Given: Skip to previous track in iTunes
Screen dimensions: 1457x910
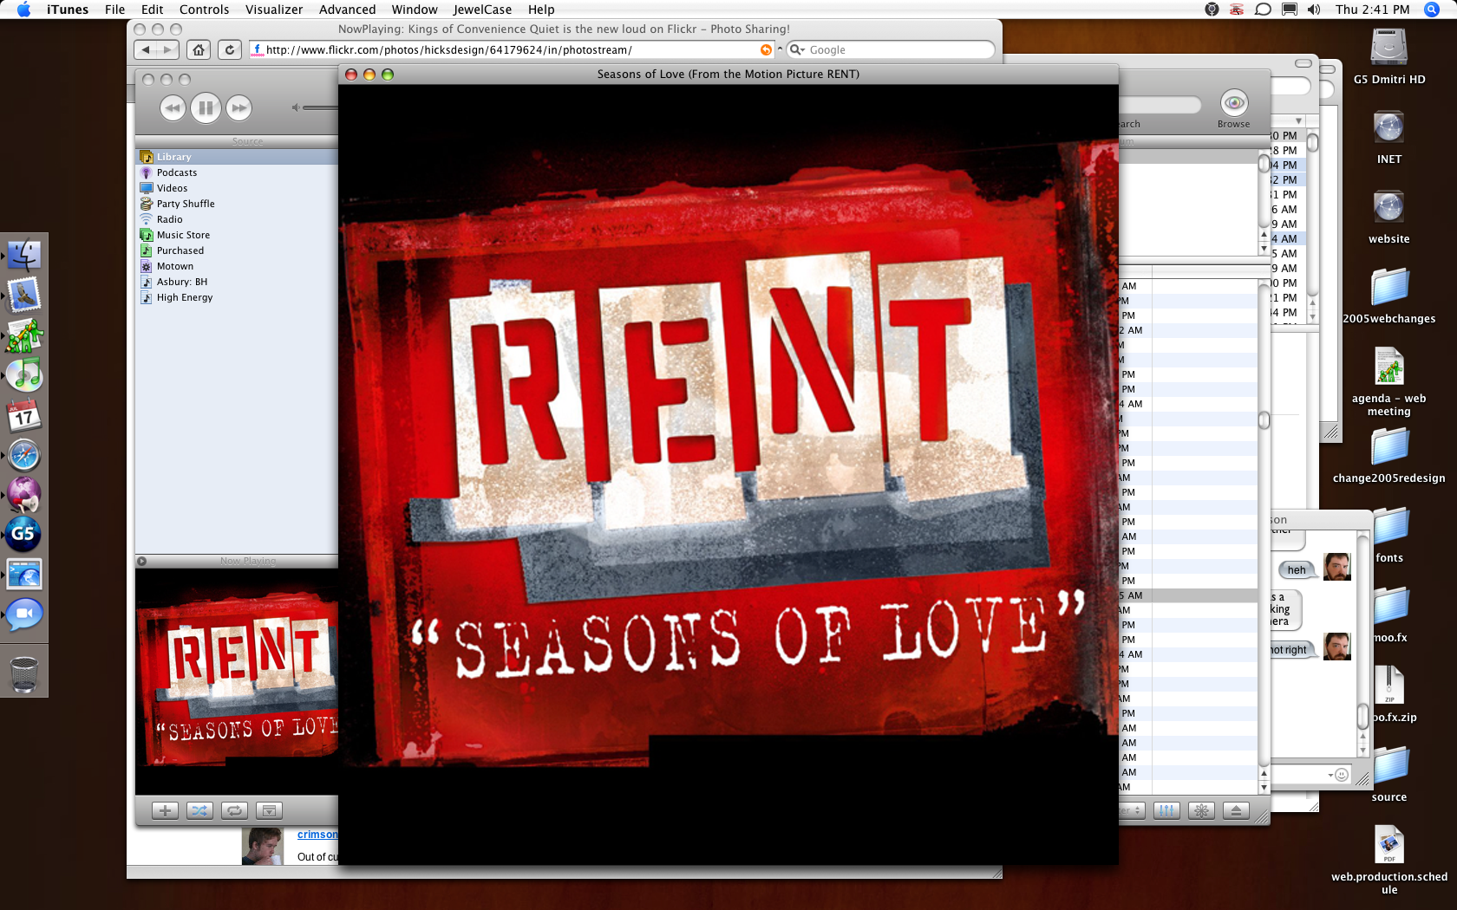Looking at the screenshot, I should tap(173, 107).
